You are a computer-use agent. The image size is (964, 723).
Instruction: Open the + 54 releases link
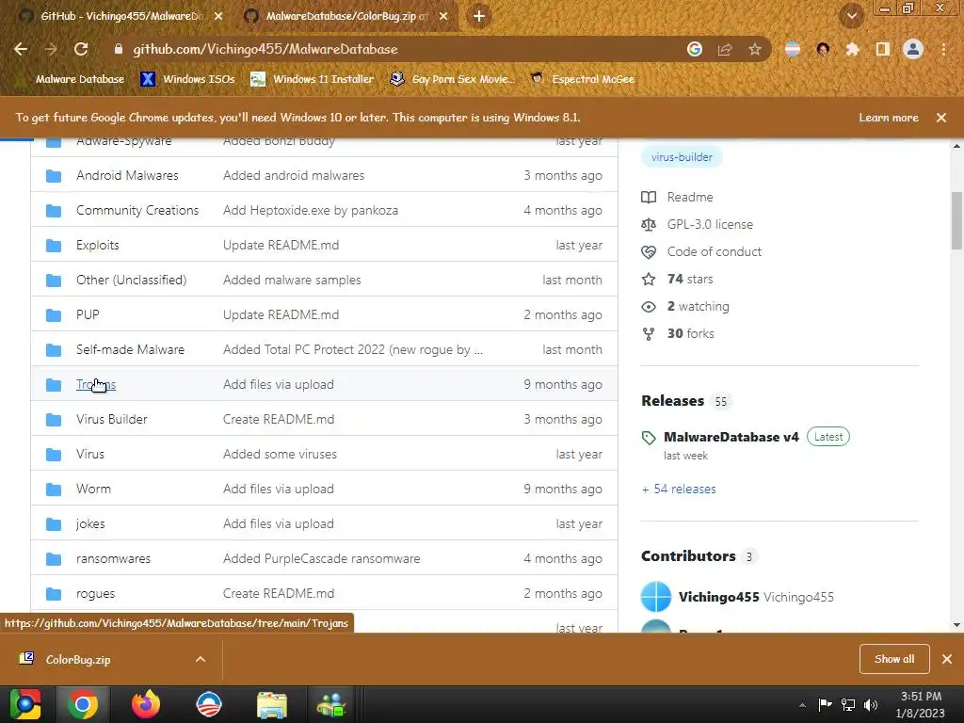click(x=679, y=489)
